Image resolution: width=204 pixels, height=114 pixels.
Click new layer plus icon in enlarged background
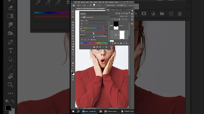(171, 14)
